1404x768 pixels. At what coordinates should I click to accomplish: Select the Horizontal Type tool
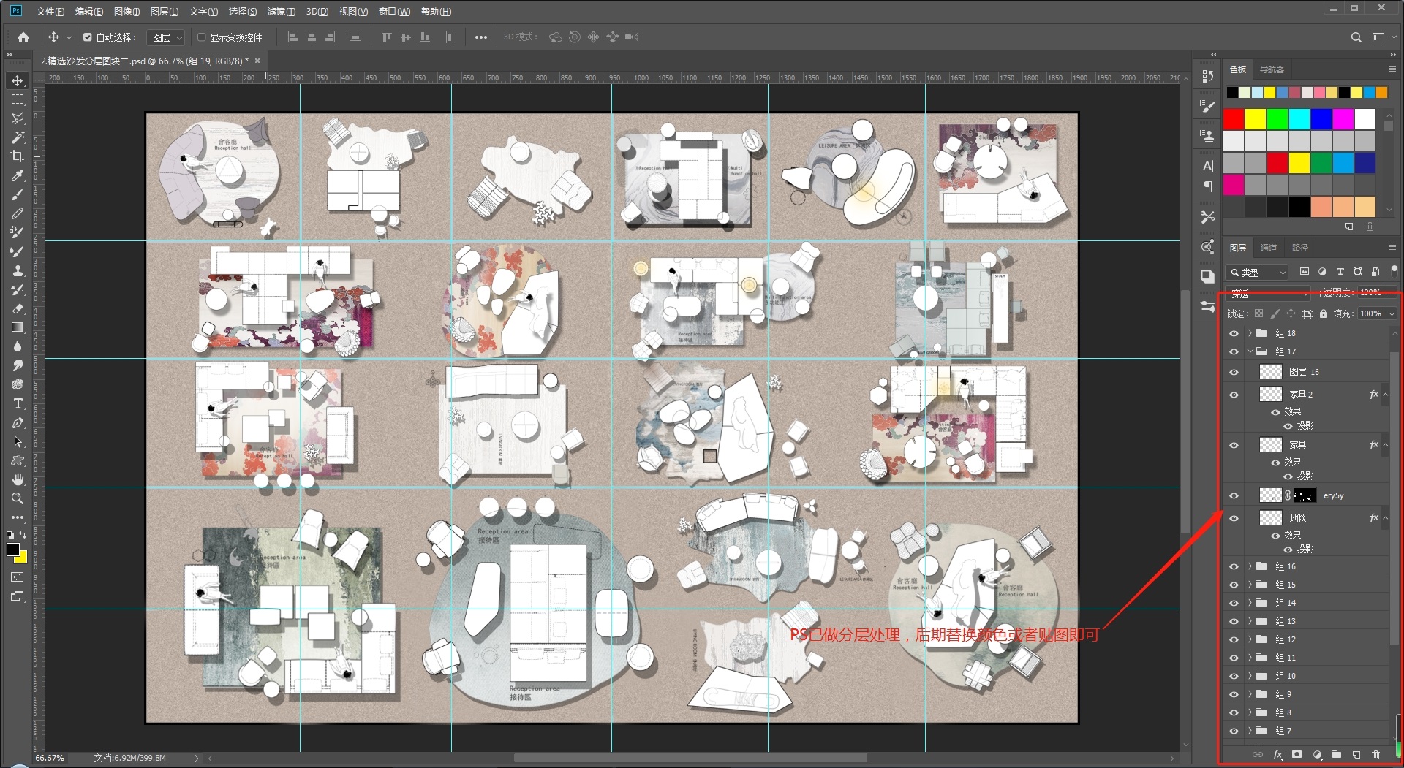(x=18, y=403)
